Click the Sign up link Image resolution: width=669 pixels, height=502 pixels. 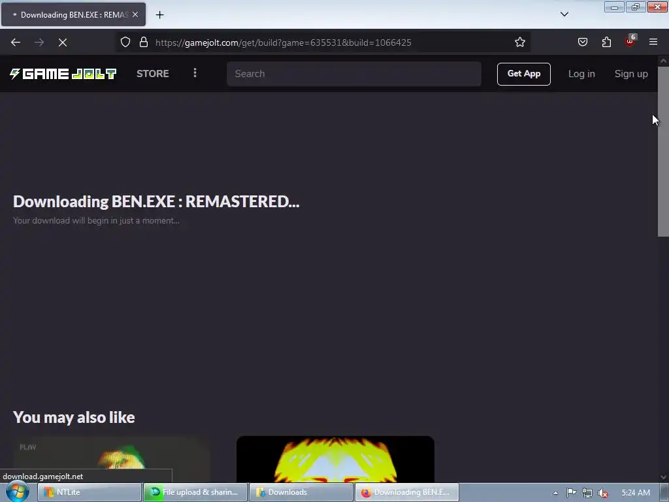click(631, 74)
